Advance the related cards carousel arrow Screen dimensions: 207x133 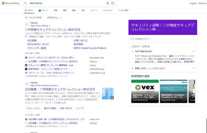click(x=195, y=91)
